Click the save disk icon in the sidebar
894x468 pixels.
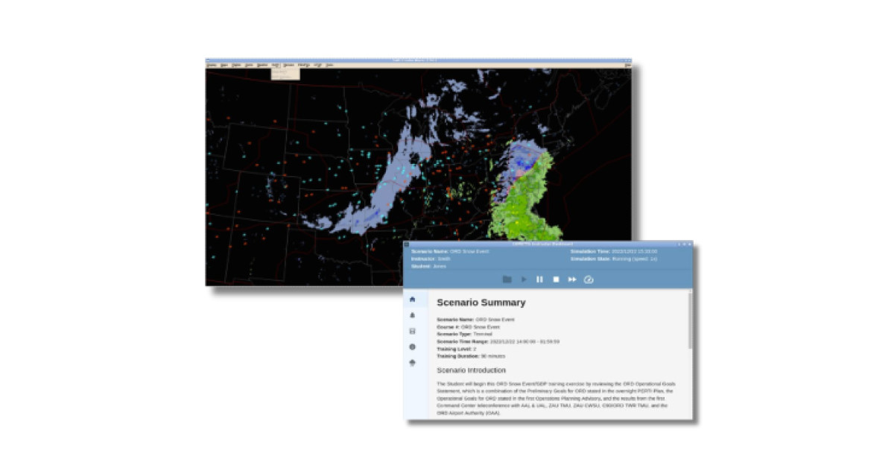pyautogui.click(x=412, y=329)
